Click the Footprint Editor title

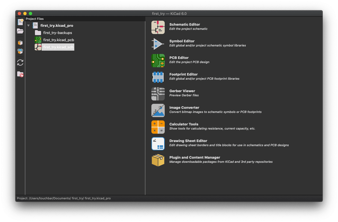pyautogui.click(x=183, y=74)
